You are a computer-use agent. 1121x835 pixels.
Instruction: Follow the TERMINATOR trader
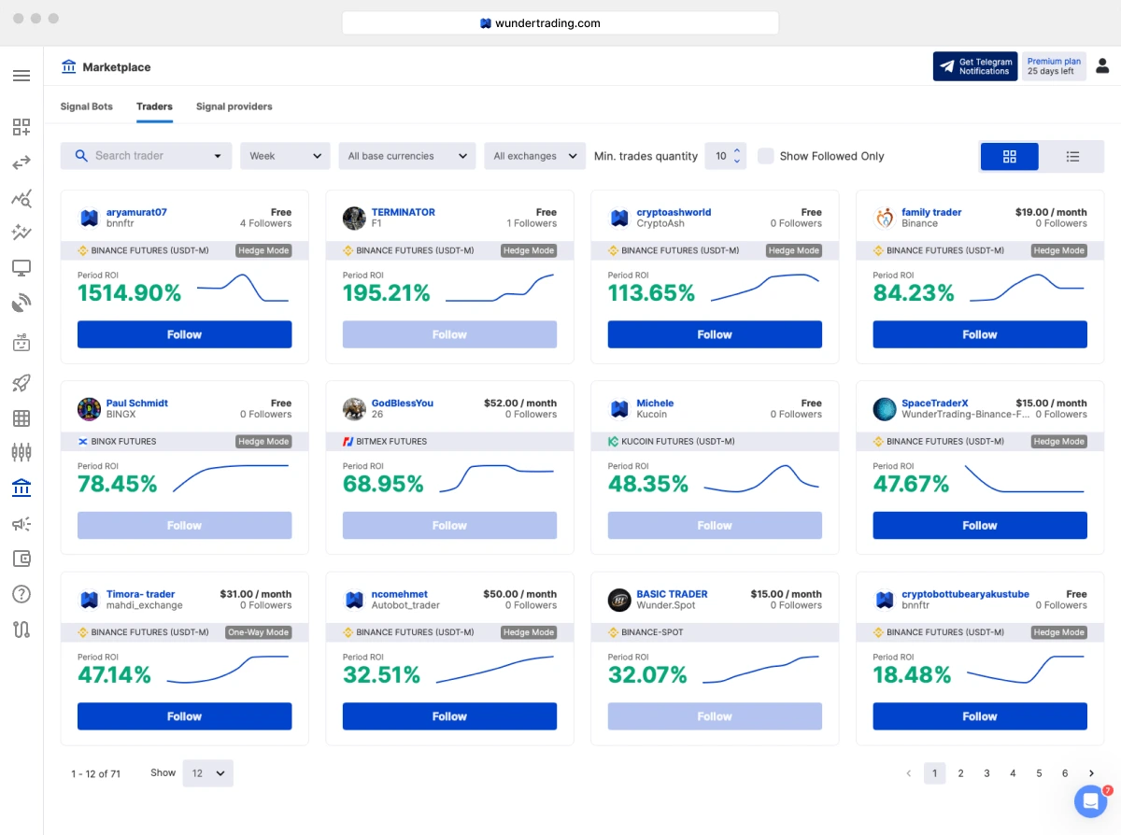click(449, 333)
